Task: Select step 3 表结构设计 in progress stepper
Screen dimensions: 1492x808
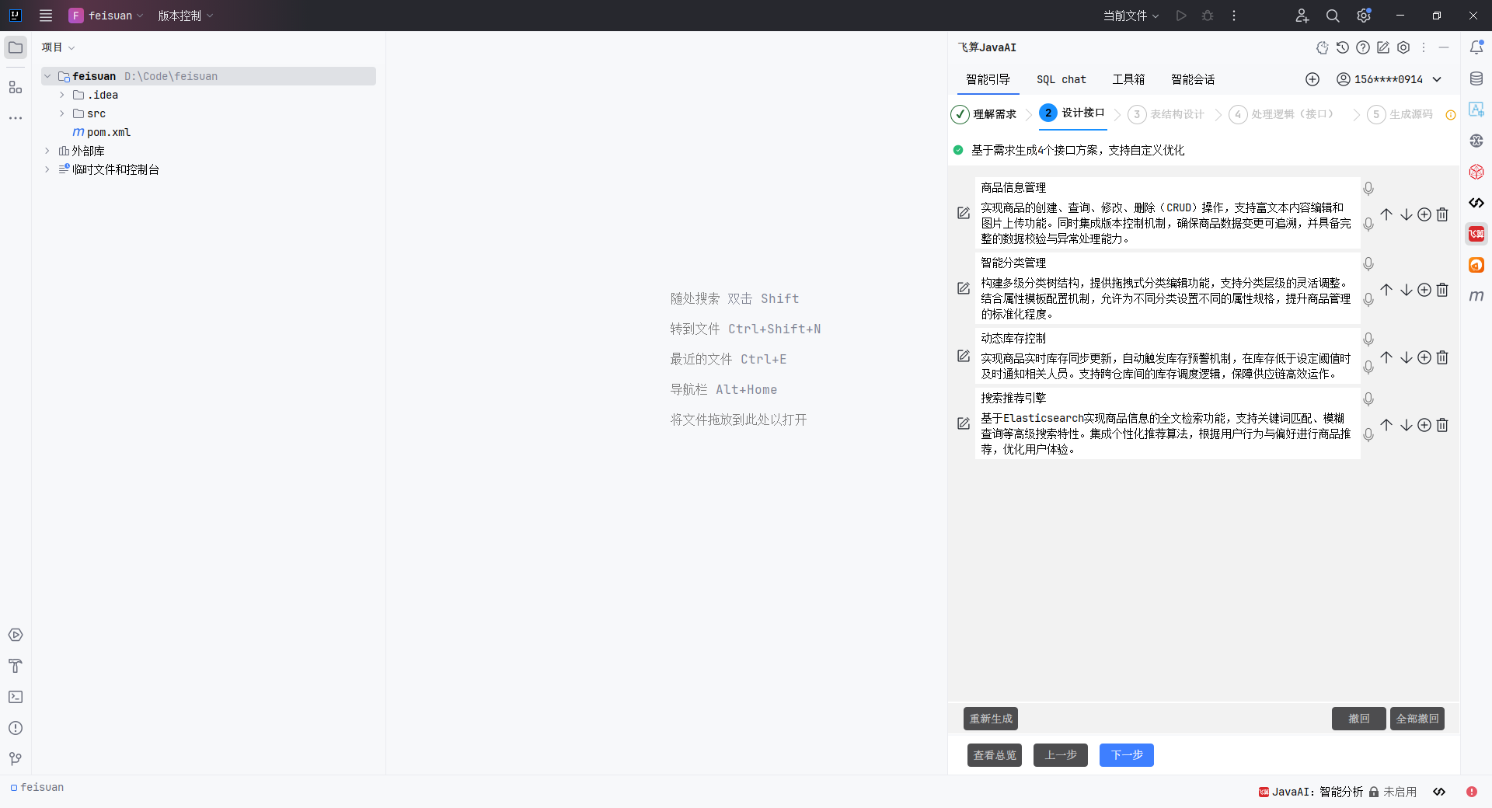Action: tap(1166, 114)
